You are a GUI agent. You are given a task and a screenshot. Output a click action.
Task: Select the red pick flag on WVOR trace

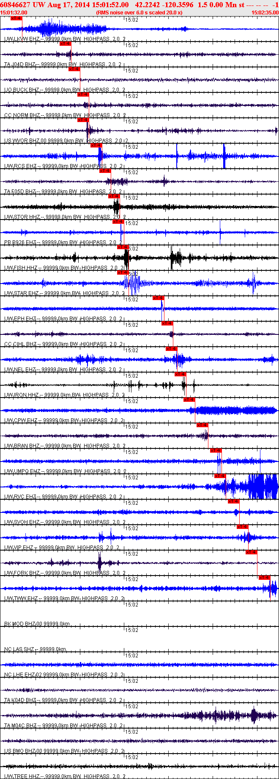(83, 120)
